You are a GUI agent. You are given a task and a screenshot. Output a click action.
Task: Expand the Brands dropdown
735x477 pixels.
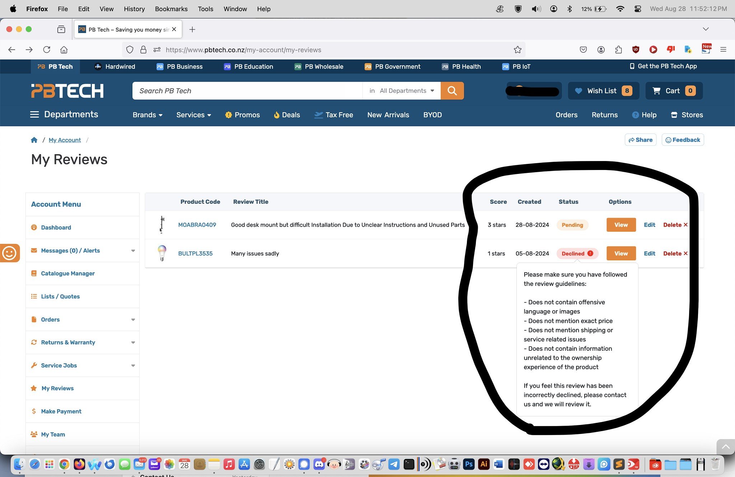coord(148,115)
